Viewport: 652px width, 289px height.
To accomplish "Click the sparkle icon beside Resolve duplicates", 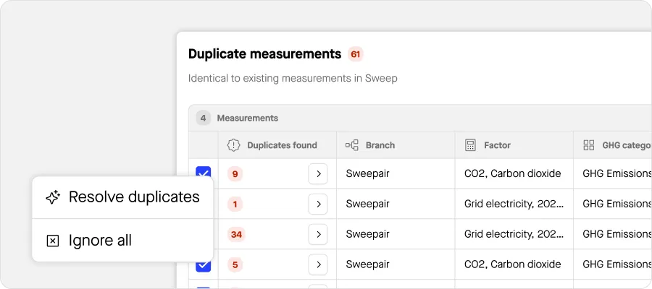I will pyautogui.click(x=52, y=197).
